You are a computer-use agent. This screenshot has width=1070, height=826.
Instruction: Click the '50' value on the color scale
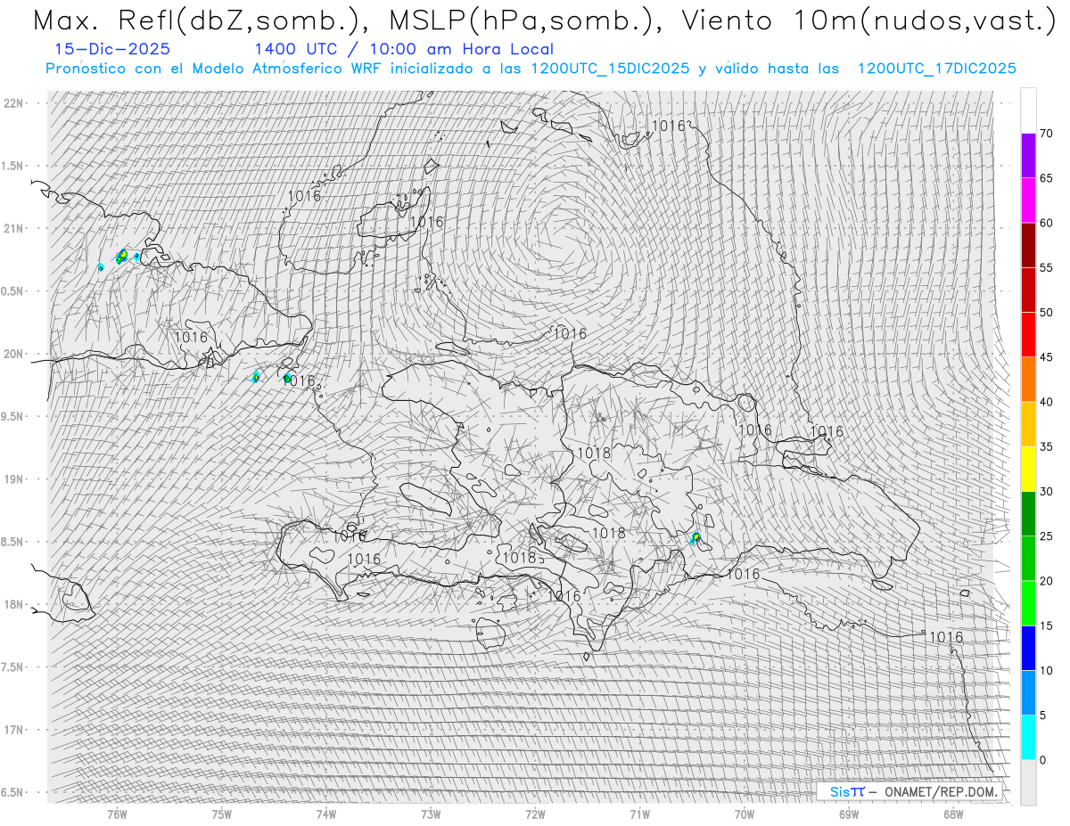[x=1046, y=313]
